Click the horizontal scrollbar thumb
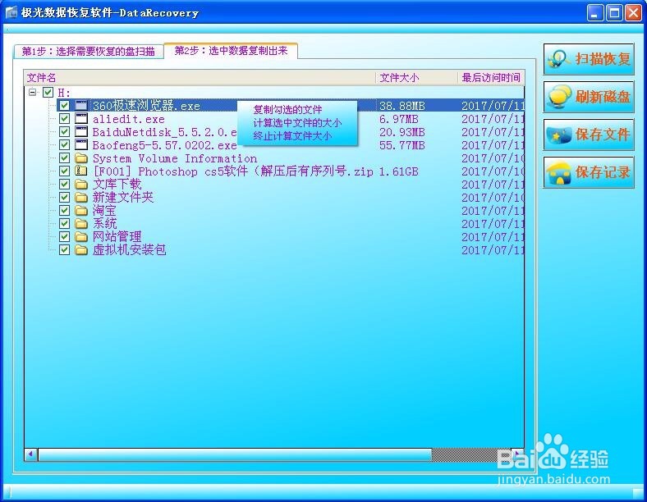This screenshot has width=647, height=502. tap(235, 454)
